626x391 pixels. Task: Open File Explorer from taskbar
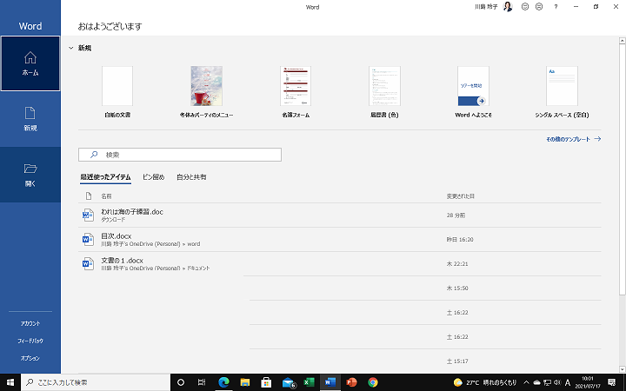pyautogui.click(x=244, y=382)
